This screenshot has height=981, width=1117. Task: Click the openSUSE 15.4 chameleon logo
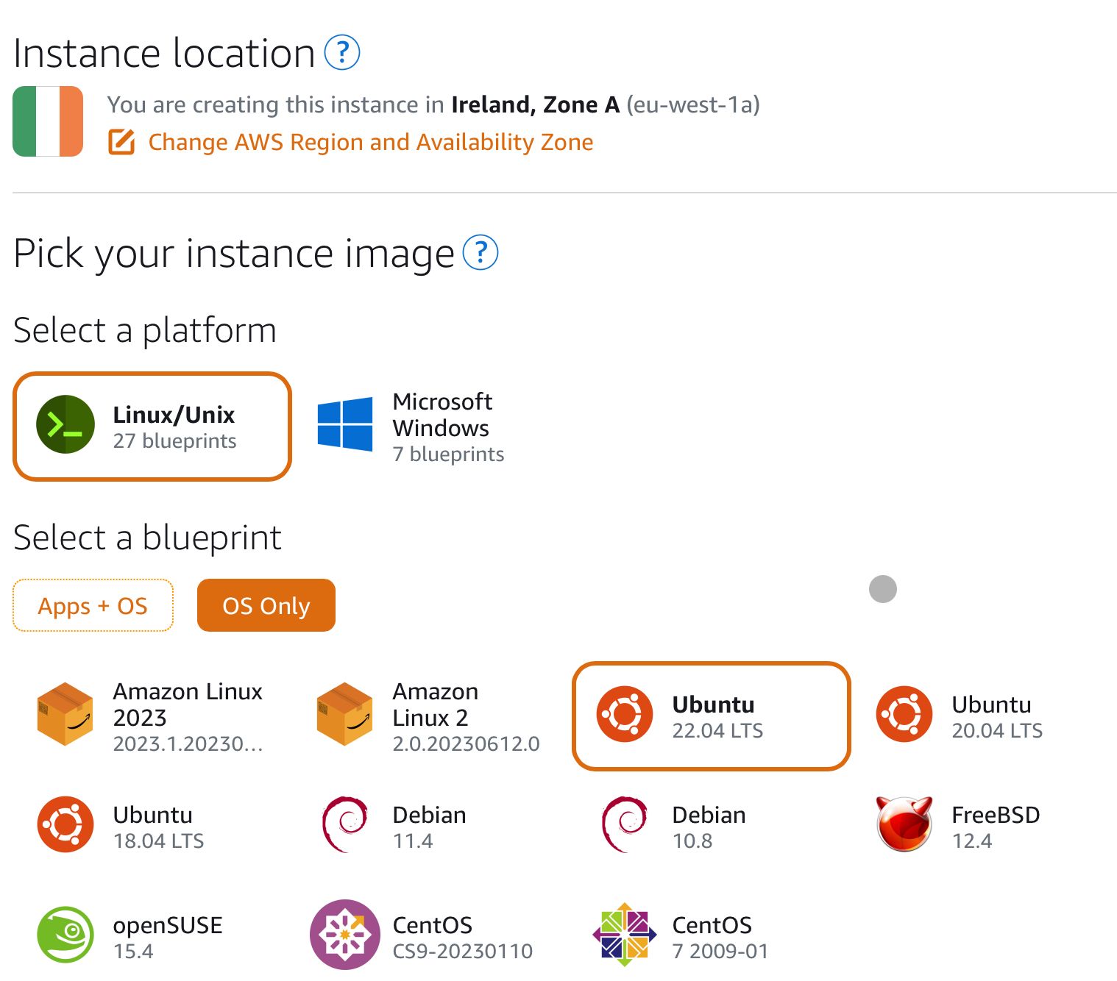click(65, 935)
